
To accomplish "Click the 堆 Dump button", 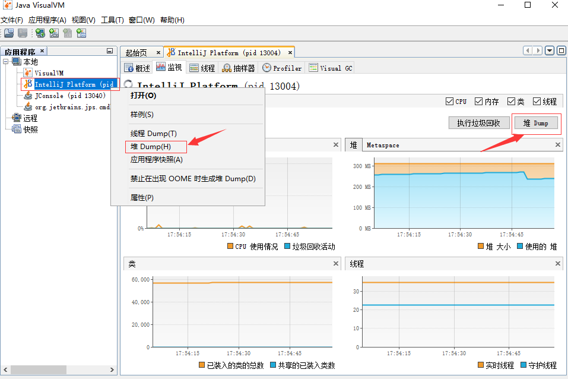I will (x=536, y=123).
